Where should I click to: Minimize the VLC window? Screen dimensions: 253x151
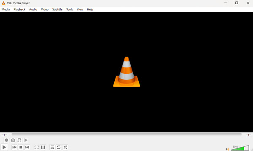(x=226, y=3)
